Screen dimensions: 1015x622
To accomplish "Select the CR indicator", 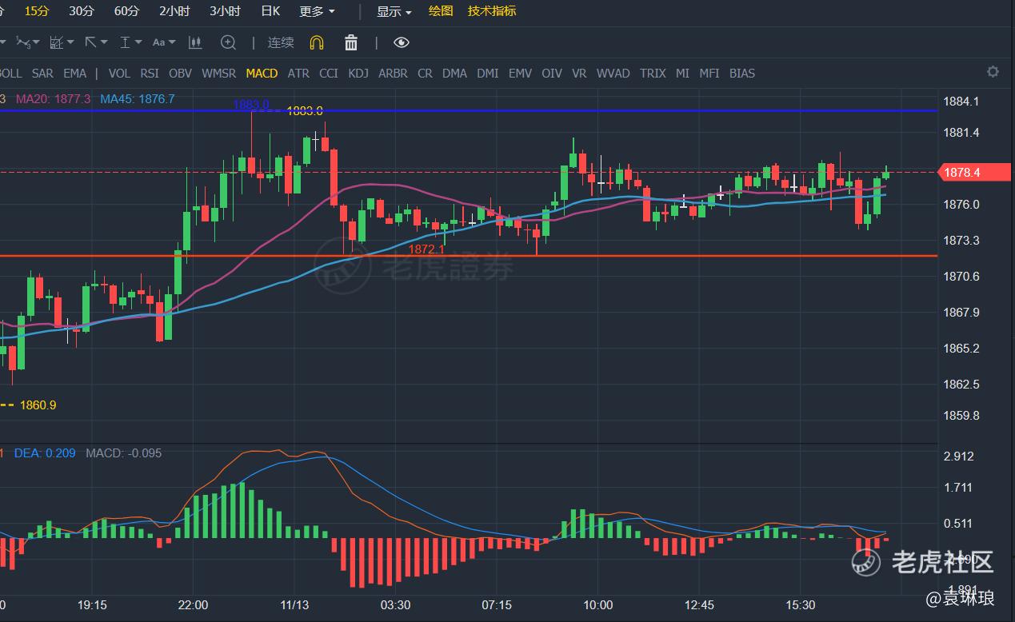I will tap(425, 73).
